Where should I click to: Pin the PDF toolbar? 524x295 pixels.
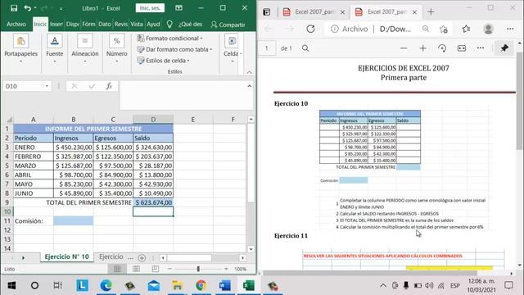pos(504,48)
